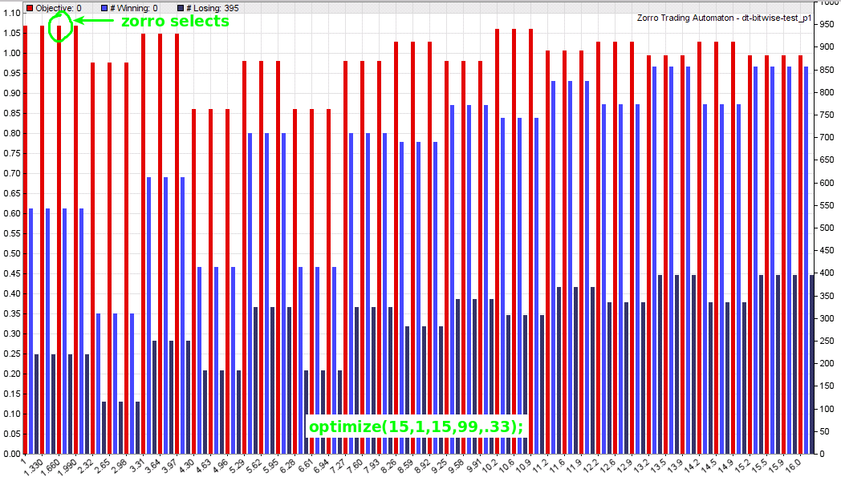The image size is (841, 481).
Task: Click the red Objective legend swatch
Action: coord(30,7)
